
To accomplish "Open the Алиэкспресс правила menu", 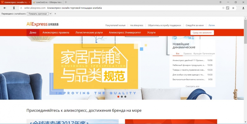I will click(56, 32).
